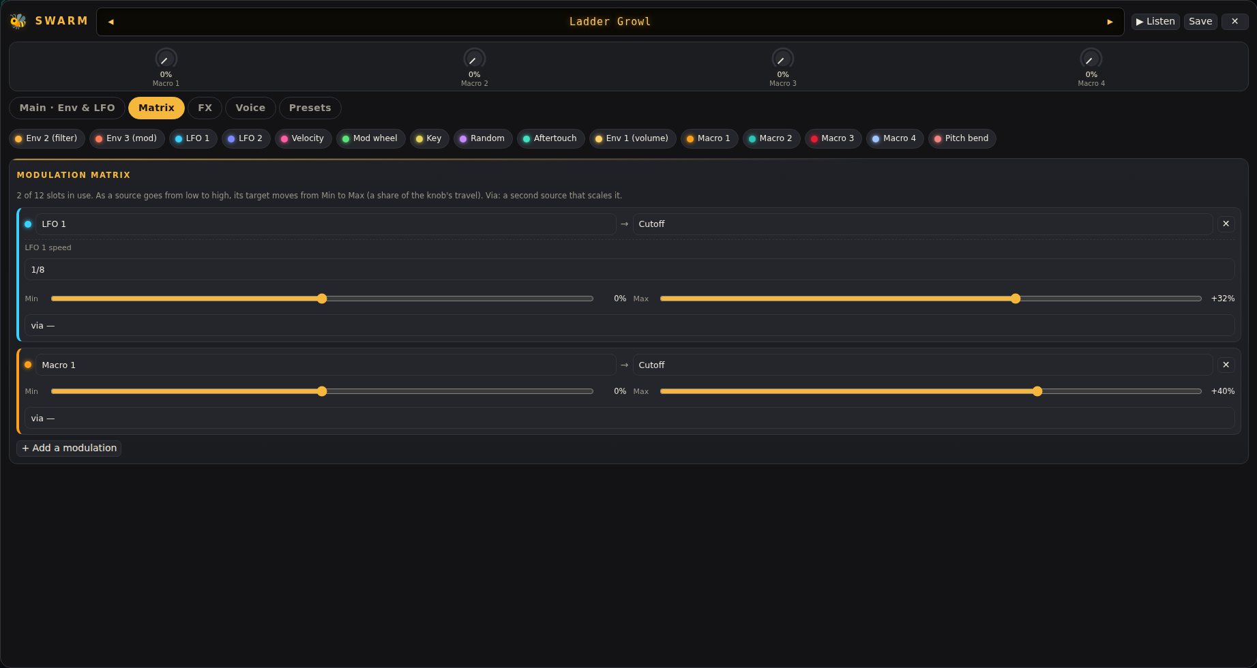
Task: Open the Presets tab
Action: [x=310, y=108]
